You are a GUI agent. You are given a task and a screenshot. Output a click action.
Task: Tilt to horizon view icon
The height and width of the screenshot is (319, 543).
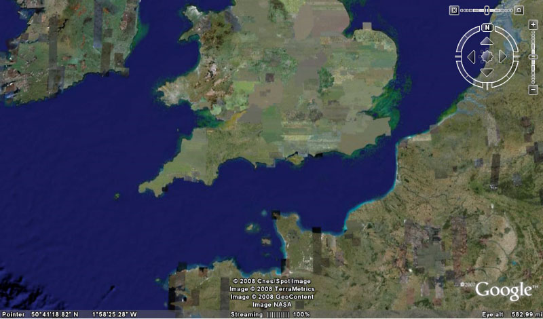pyautogui.click(x=519, y=10)
